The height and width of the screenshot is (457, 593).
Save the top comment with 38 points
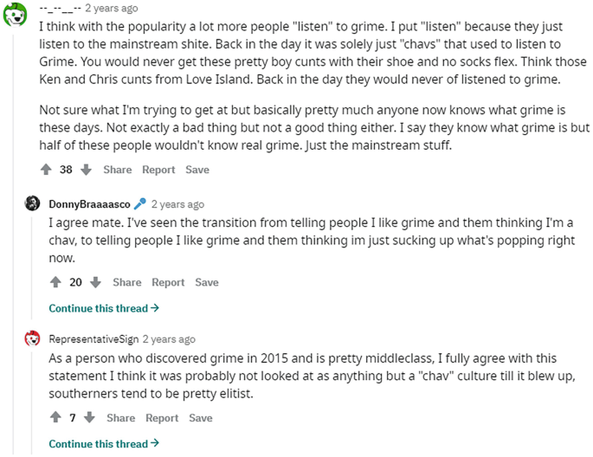[x=197, y=170]
